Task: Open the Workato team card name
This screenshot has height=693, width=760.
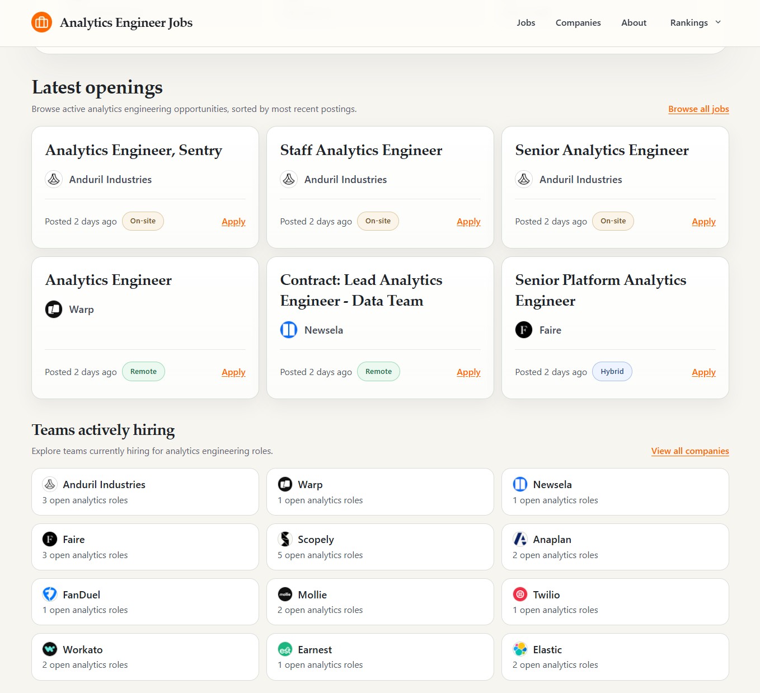Action: [x=83, y=650]
